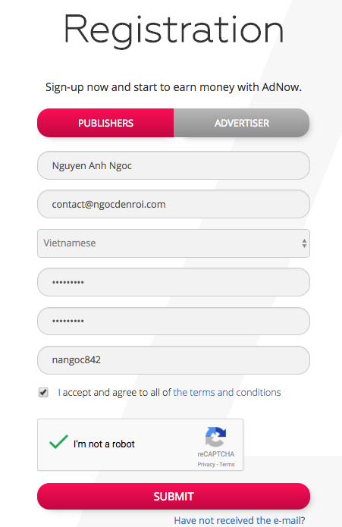This screenshot has height=527, width=342.
Task: Click the SUBMIT button
Action: tap(174, 497)
